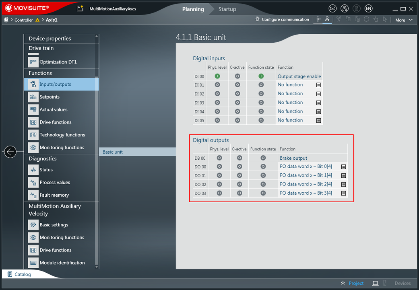Click the sidebar vertical scrollbar
Image resolution: width=419 pixels, height=290 pixels.
[x=97, y=161]
